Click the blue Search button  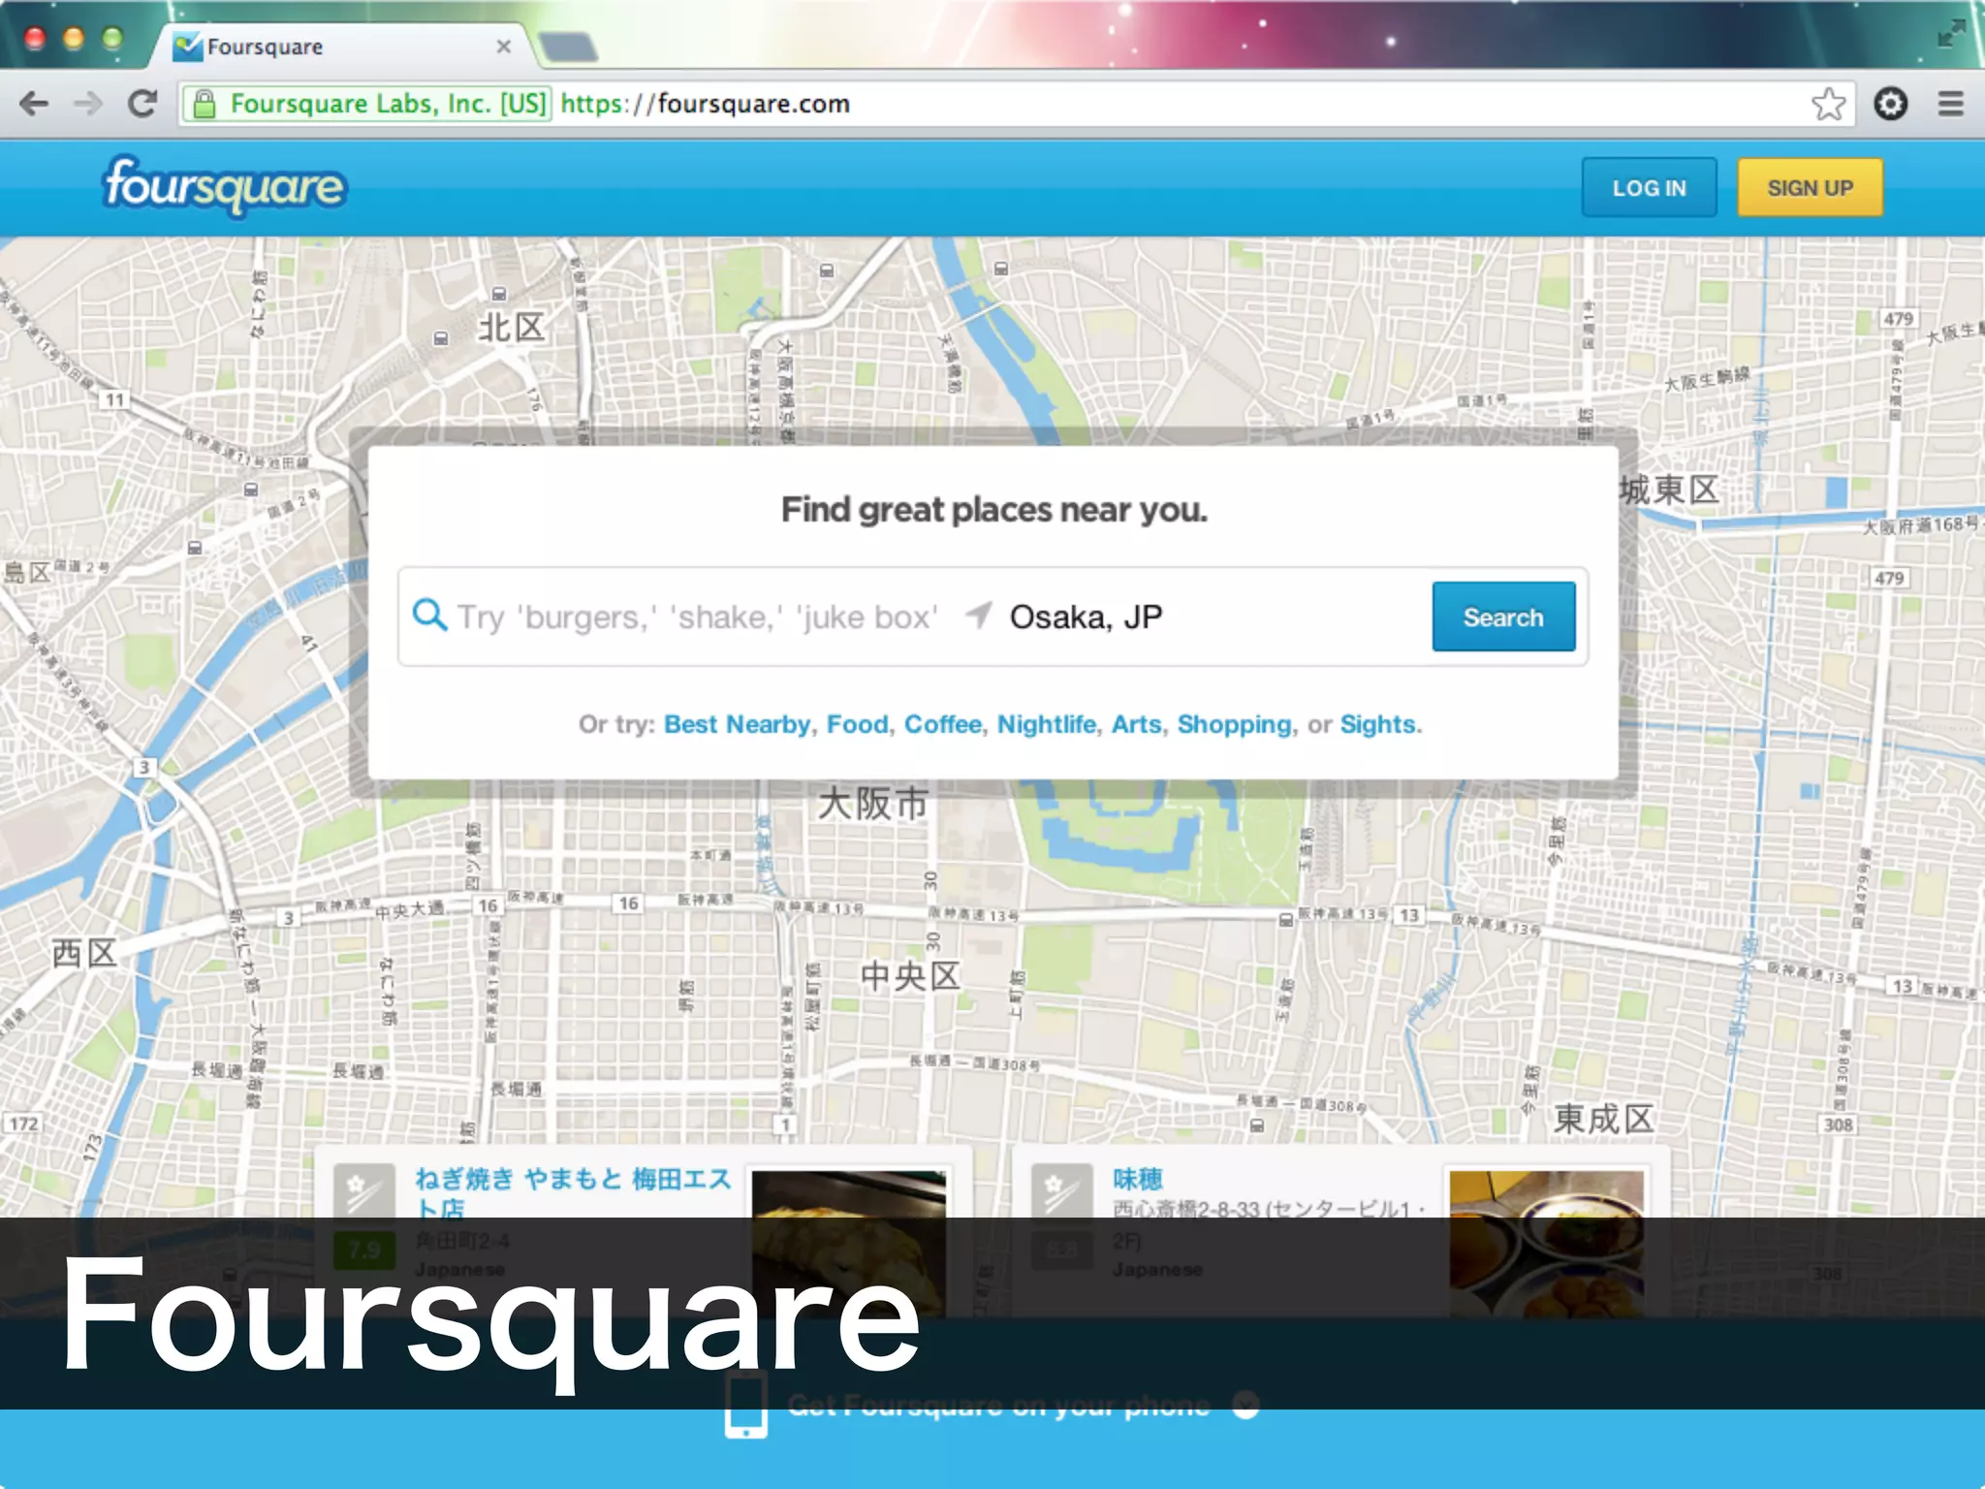click(1503, 617)
